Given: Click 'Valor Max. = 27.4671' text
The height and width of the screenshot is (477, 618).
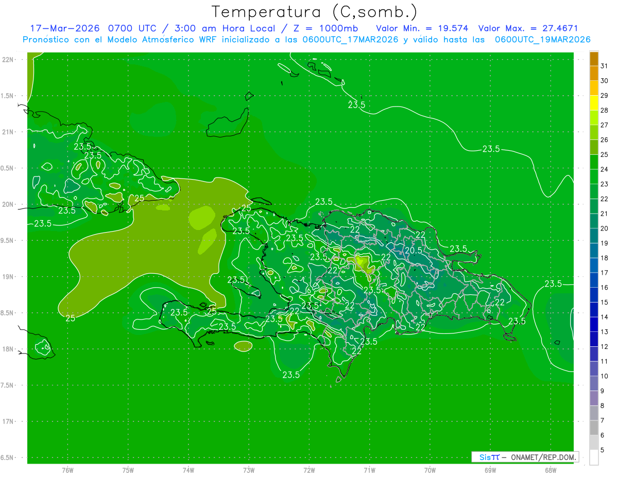Looking at the screenshot, I should point(529,28).
